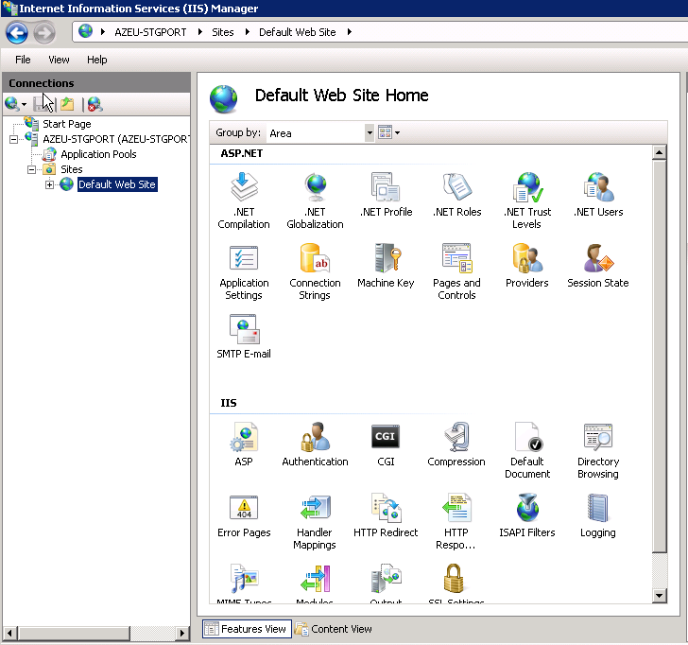Open the File menu
This screenshot has width=688, height=645.
pos(23,60)
